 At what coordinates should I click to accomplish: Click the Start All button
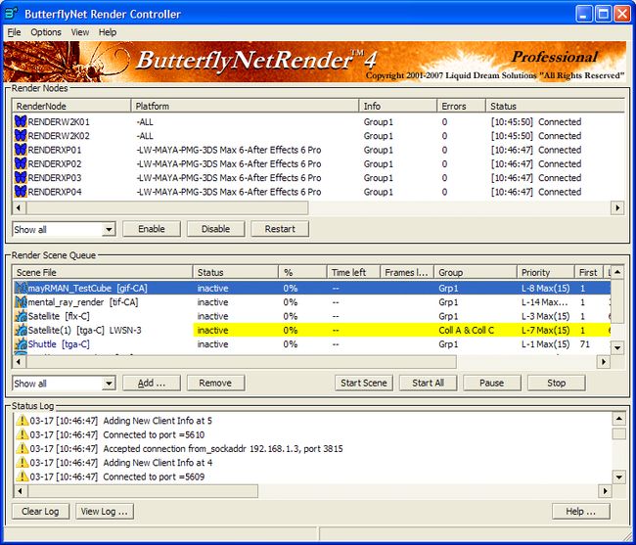[x=428, y=383]
